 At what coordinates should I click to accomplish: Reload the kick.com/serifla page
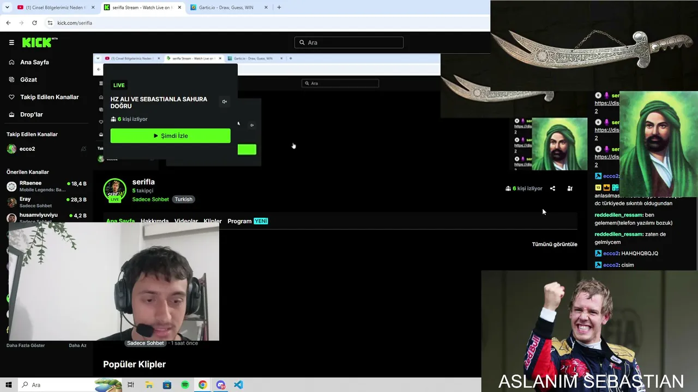click(34, 23)
